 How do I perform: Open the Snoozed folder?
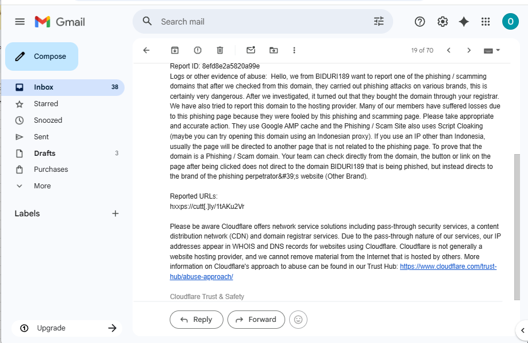click(63, 120)
